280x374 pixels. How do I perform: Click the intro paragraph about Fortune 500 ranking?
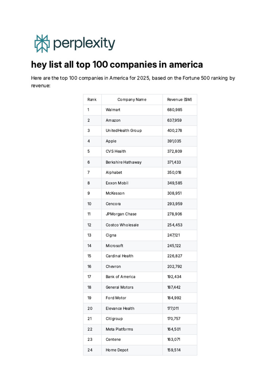point(133,82)
